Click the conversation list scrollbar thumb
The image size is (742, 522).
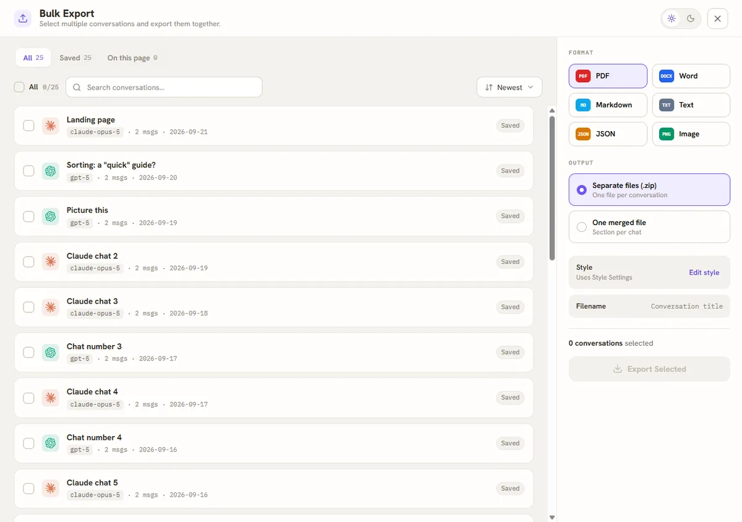coord(552,187)
